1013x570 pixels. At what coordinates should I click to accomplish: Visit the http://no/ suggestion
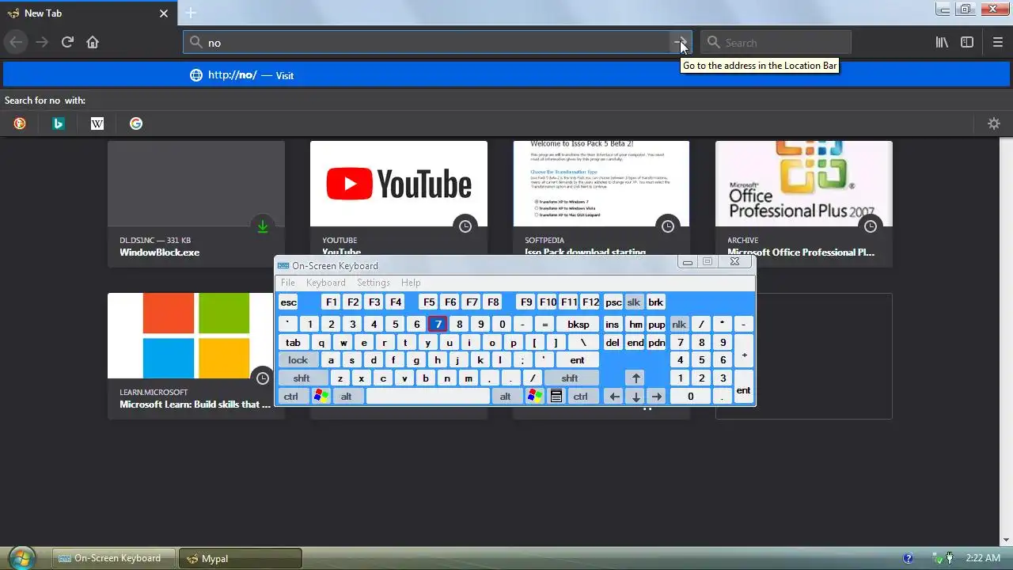pyautogui.click(x=506, y=75)
